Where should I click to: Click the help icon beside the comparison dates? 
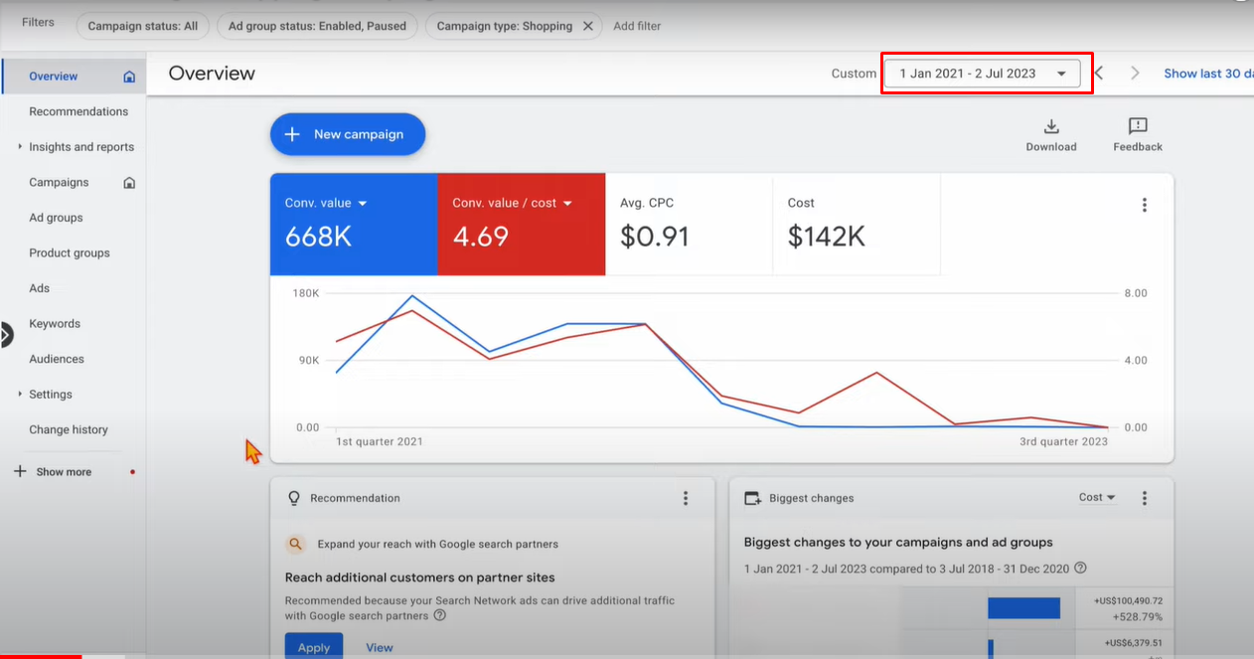coord(1080,569)
